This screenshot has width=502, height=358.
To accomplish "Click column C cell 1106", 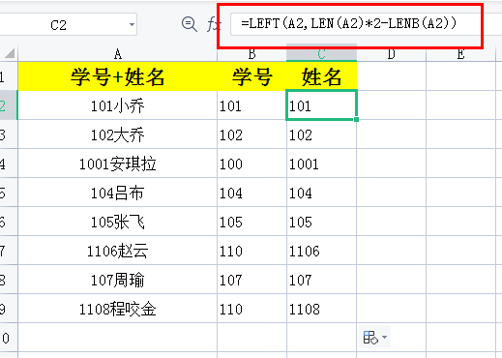I will point(321,251).
